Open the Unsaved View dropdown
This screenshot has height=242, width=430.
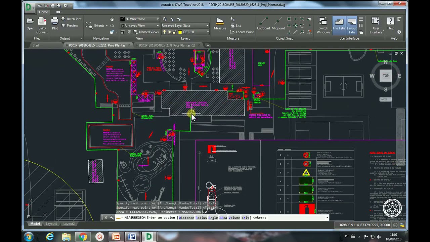pyautogui.click(x=140, y=26)
